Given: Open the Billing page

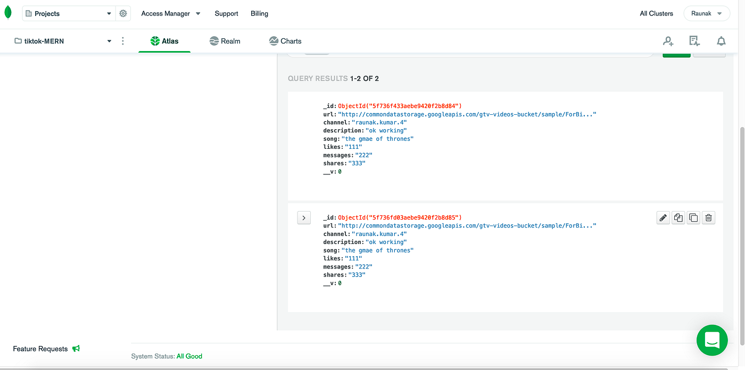Looking at the screenshot, I should click(x=259, y=13).
